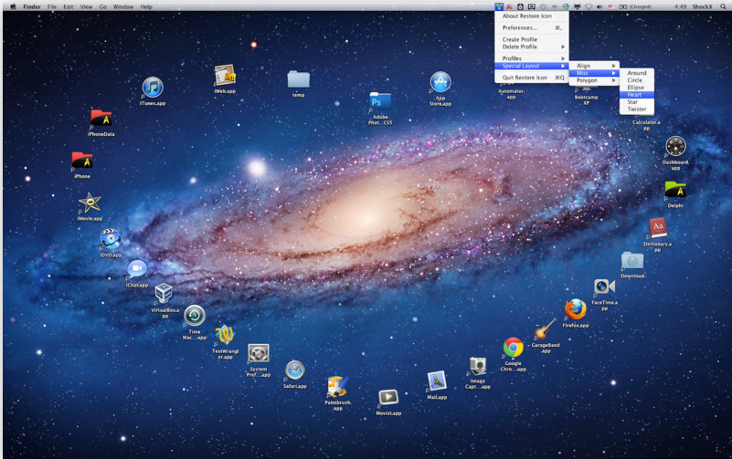Open the File menu
The width and height of the screenshot is (732, 459).
tap(52, 6)
